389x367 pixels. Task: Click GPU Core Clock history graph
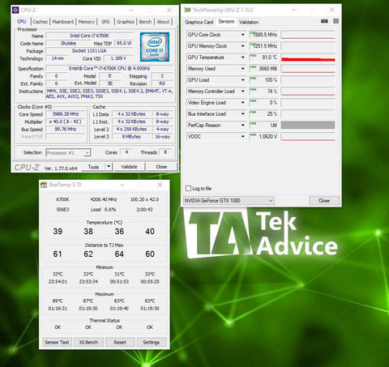tap(308, 35)
